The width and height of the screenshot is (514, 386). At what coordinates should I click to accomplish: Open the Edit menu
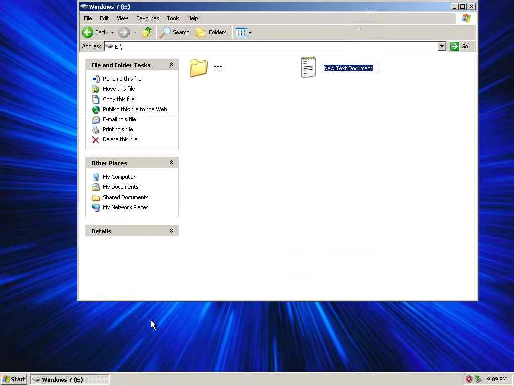pos(104,18)
